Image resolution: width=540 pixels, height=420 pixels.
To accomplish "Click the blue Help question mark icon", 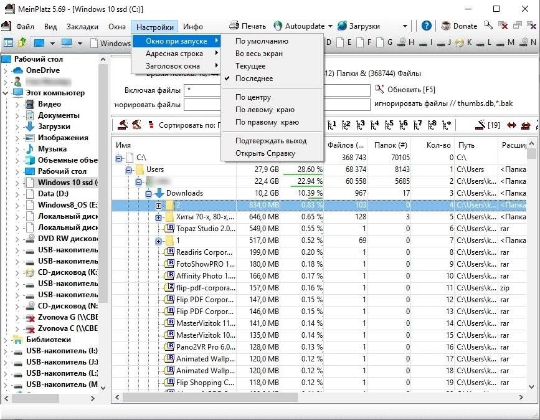I will click(427, 26).
